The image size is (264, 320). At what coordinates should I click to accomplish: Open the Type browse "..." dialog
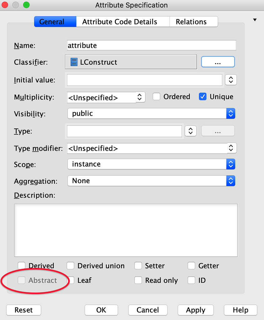pos(218,131)
